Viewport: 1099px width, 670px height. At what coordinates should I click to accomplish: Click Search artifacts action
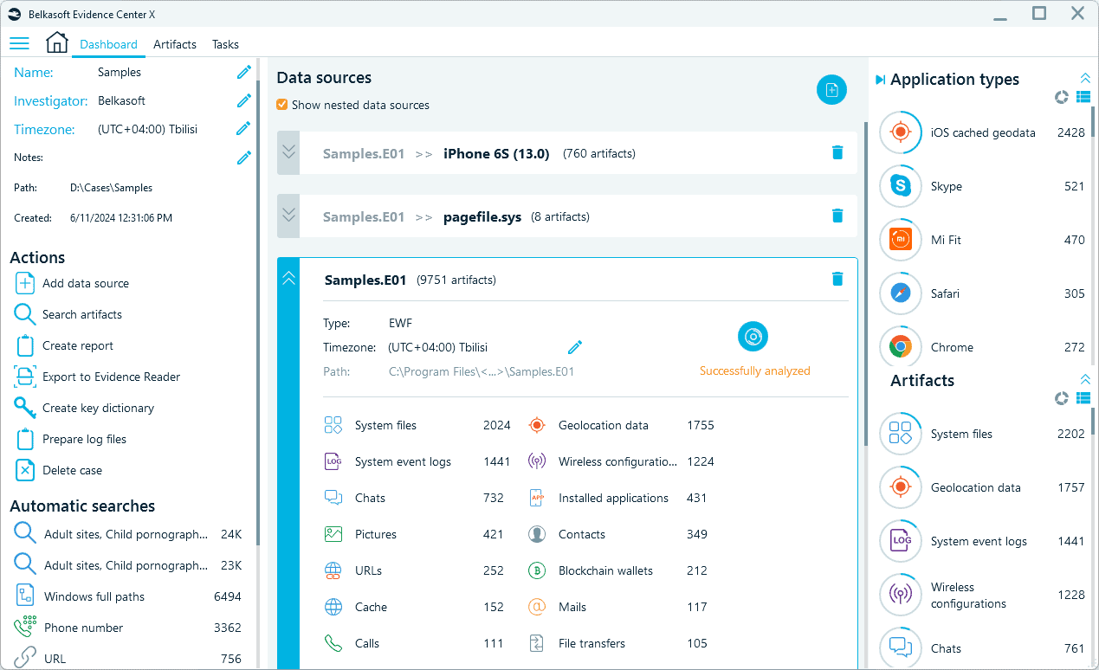pyautogui.click(x=68, y=314)
